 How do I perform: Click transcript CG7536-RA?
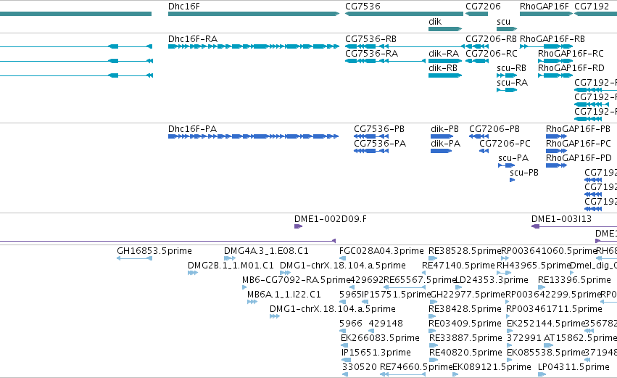pos(385,61)
